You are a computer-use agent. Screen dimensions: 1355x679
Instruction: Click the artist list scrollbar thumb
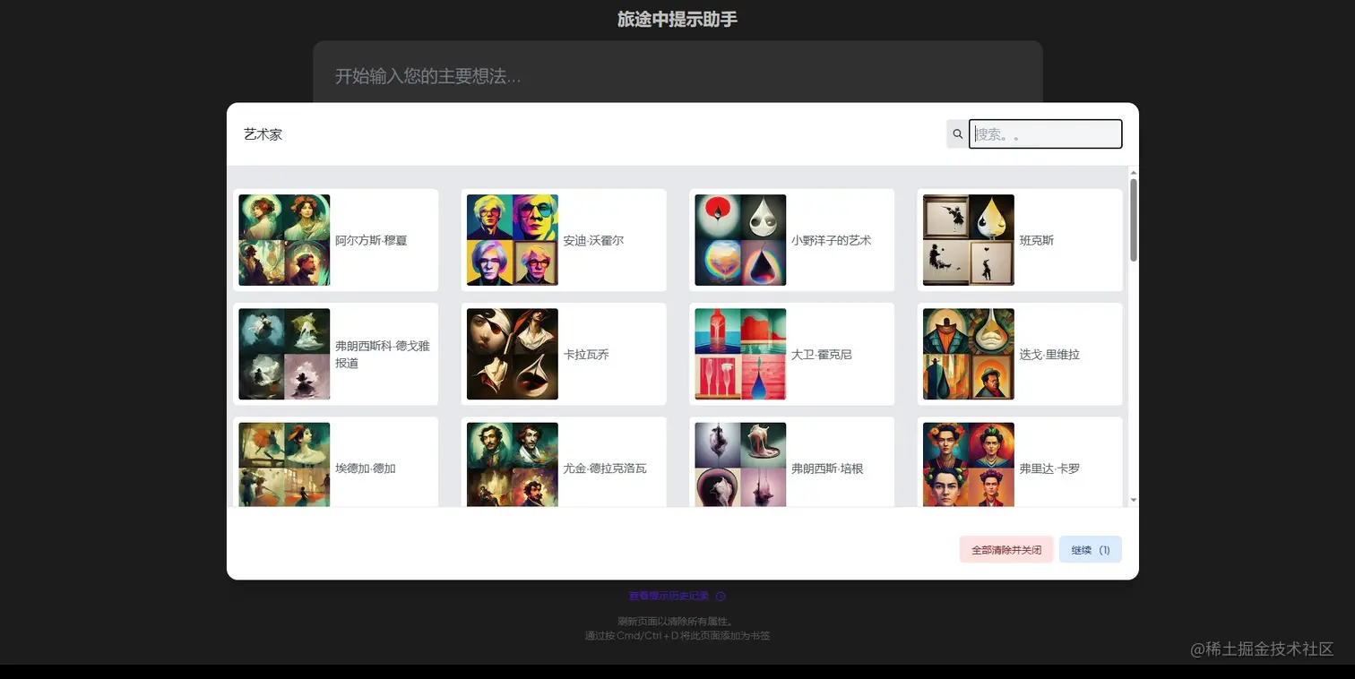1134,220
